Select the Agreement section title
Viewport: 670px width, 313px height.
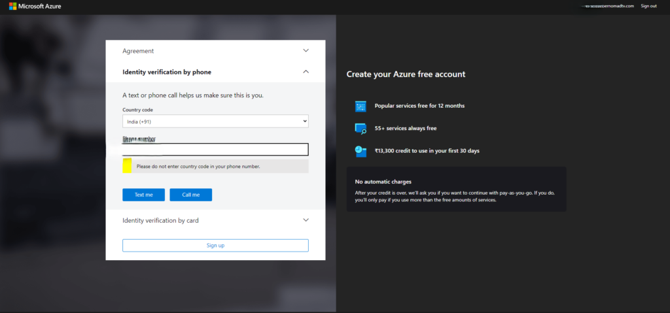[138, 51]
